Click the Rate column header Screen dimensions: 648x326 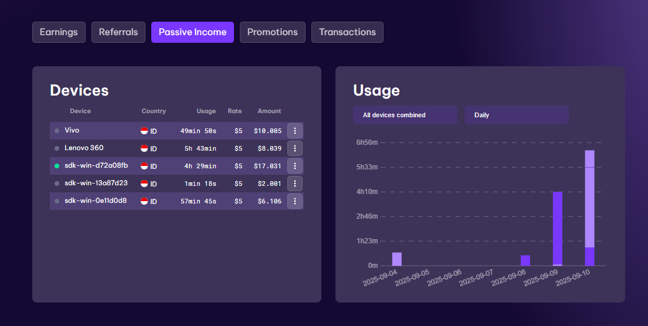point(235,111)
